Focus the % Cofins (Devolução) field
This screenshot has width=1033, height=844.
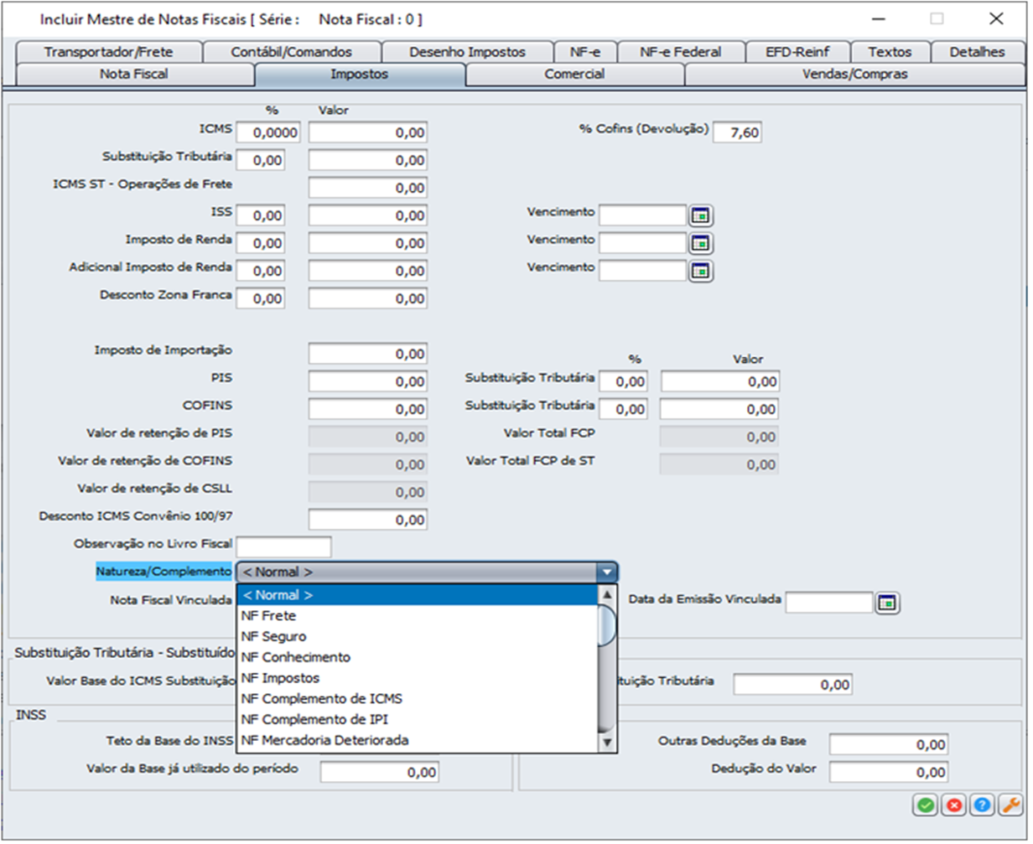tap(737, 132)
